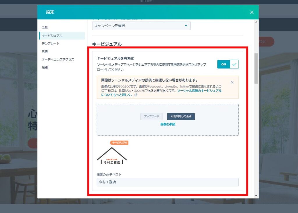Click the 画像を参照 link

pyautogui.click(x=168, y=124)
